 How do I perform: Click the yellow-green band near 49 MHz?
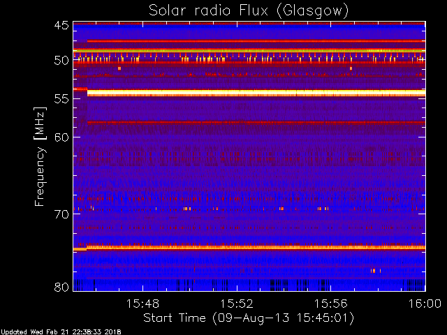coord(249,51)
